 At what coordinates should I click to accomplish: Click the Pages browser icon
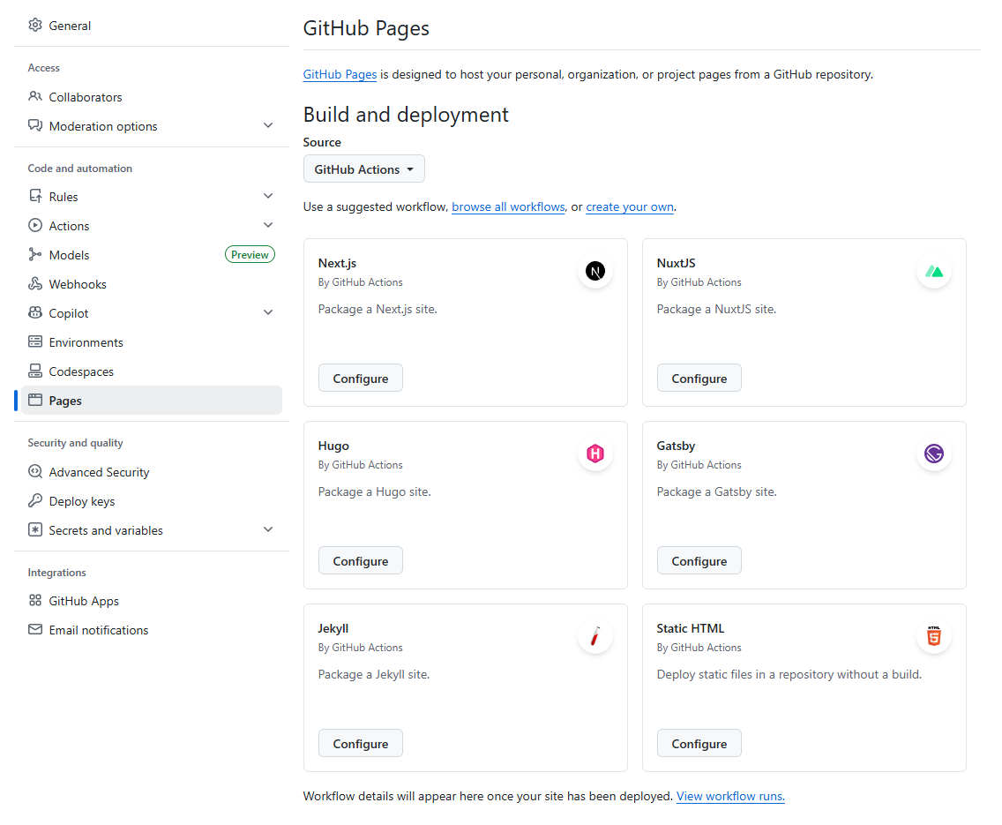35,400
